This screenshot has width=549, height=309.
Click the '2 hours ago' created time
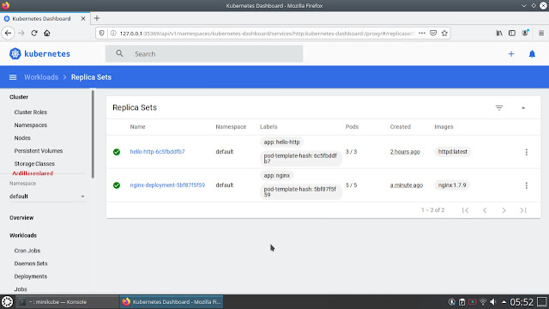pos(405,152)
